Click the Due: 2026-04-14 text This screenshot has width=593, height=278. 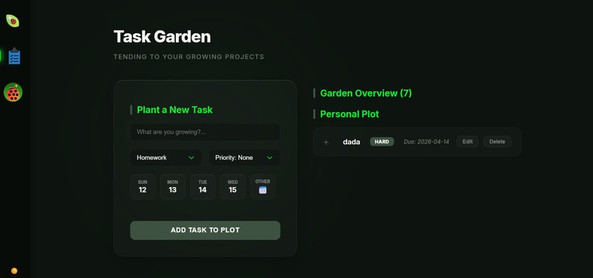tap(426, 142)
